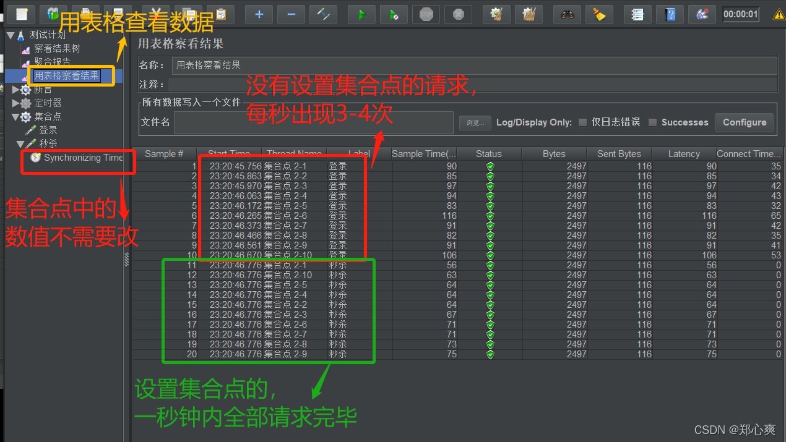
Task: Click Start no pauses icon
Action: (394, 14)
